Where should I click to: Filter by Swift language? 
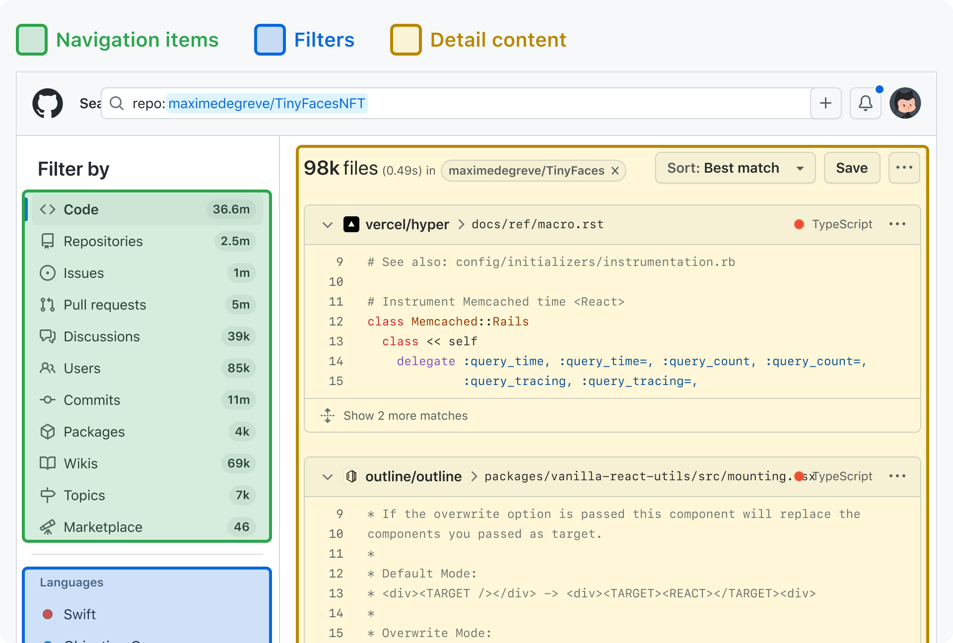147,614
